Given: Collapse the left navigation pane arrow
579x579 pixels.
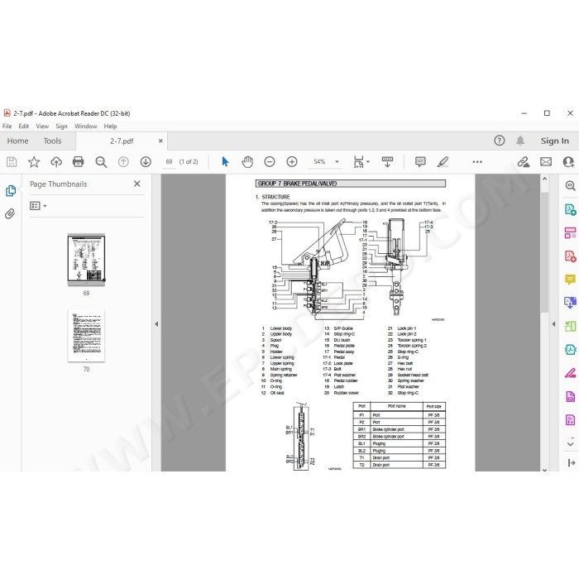Looking at the screenshot, I should tap(156, 324).
